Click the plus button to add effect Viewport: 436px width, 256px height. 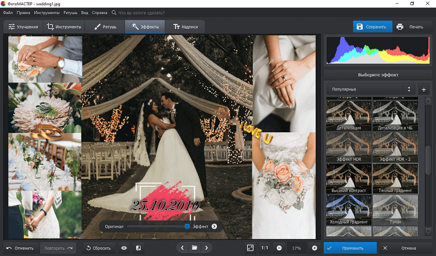click(x=424, y=89)
